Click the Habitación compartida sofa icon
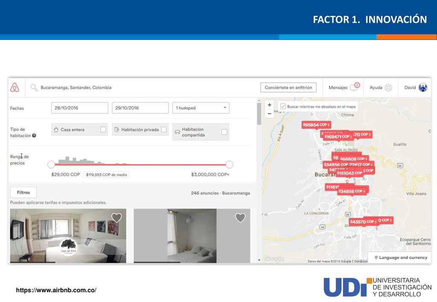Viewport: 437px width, 302px height. tap(177, 132)
